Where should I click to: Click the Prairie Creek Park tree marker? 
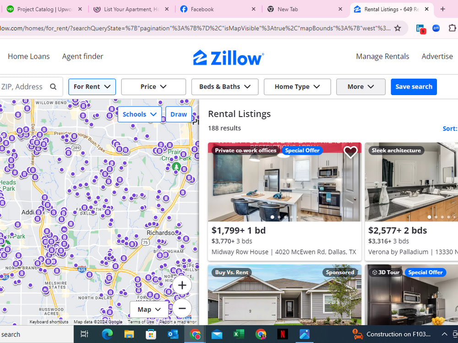coord(176,167)
